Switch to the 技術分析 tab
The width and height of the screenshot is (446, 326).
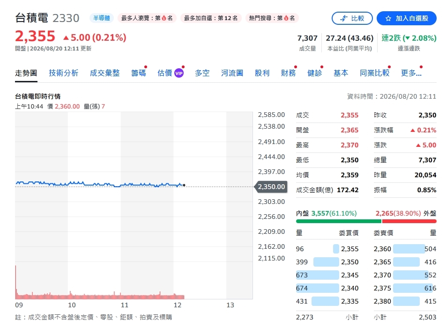point(63,73)
